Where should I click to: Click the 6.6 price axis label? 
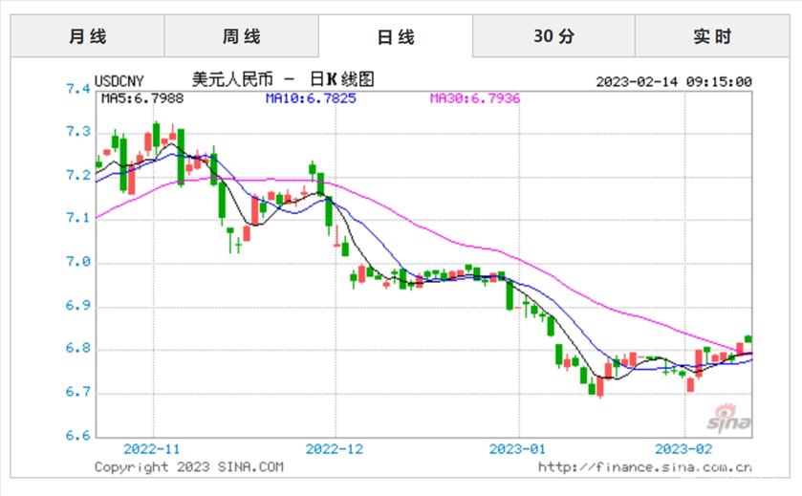point(78,436)
